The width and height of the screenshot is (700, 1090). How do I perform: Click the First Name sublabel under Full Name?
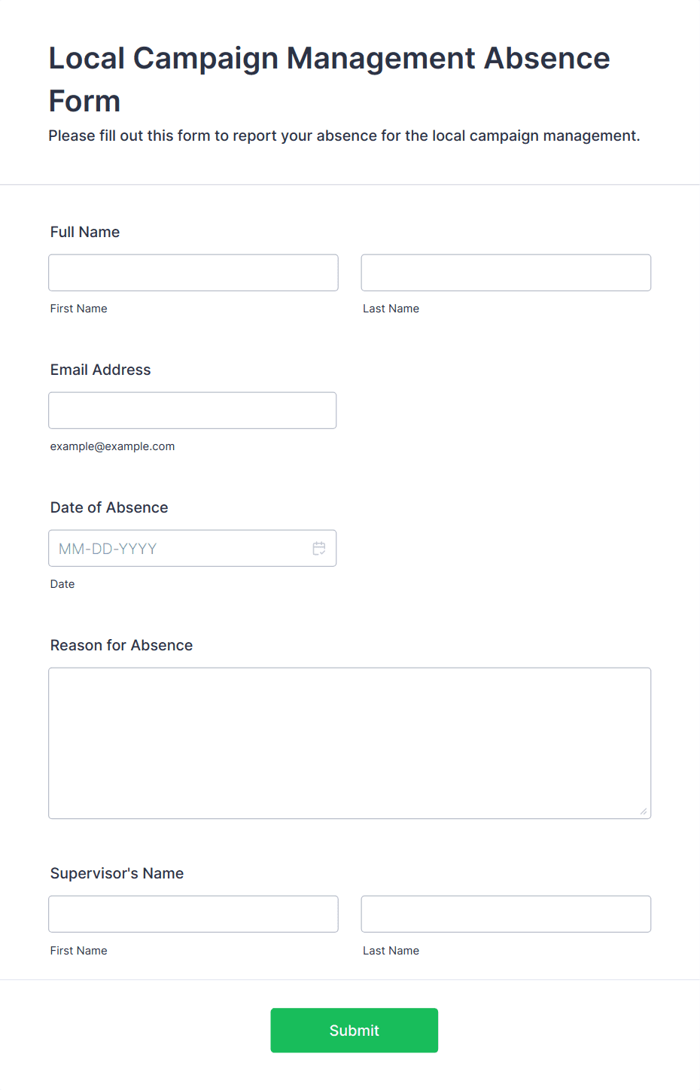point(79,309)
